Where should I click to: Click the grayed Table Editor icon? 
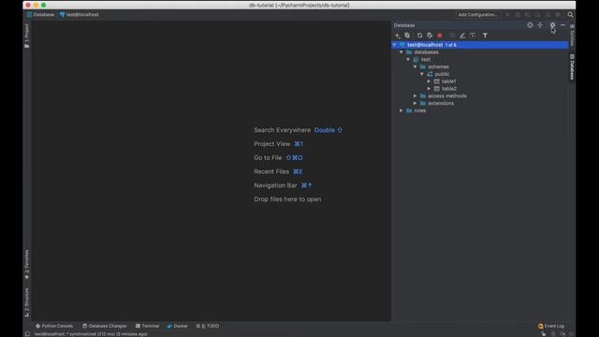452,36
